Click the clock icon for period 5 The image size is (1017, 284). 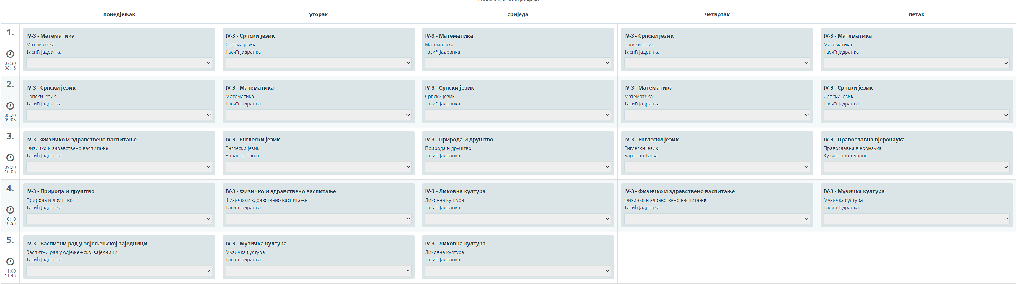click(x=10, y=262)
